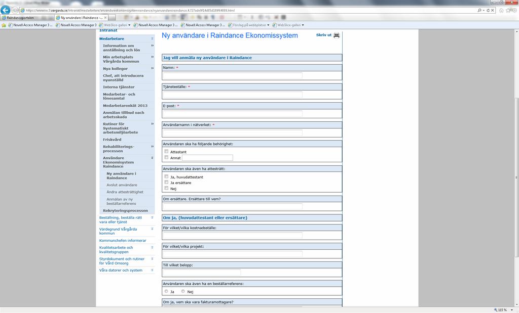Open 'Chef, att introducera nyanställd' item
The height and width of the screenshot is (313, 519).
(x=123, y=77)
